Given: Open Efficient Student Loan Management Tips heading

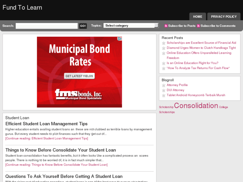Looking at the screenshot, I should pyautogui.click(x=46, y=124).
